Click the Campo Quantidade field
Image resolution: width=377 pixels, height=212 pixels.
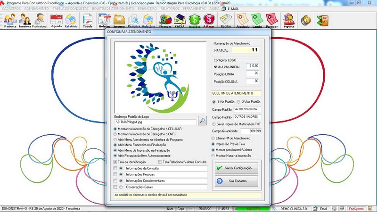(251, 131)
